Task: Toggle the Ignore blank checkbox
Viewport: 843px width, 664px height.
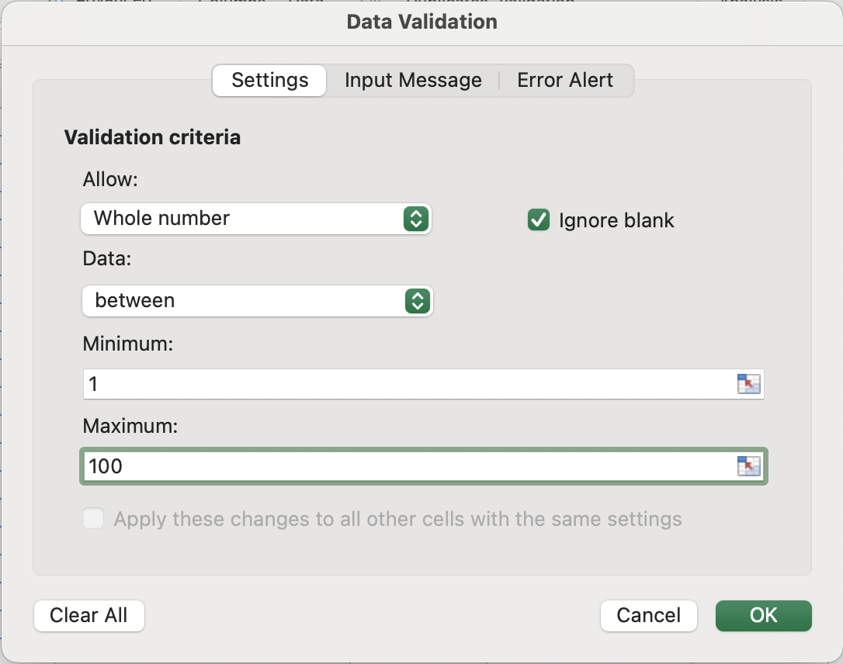Action: point(538,220)
